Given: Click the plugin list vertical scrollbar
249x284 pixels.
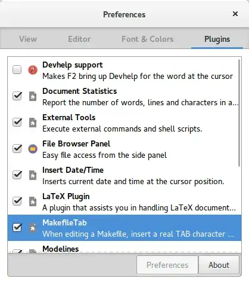Looking at the screenshot, I should click(x=239, y=113).
